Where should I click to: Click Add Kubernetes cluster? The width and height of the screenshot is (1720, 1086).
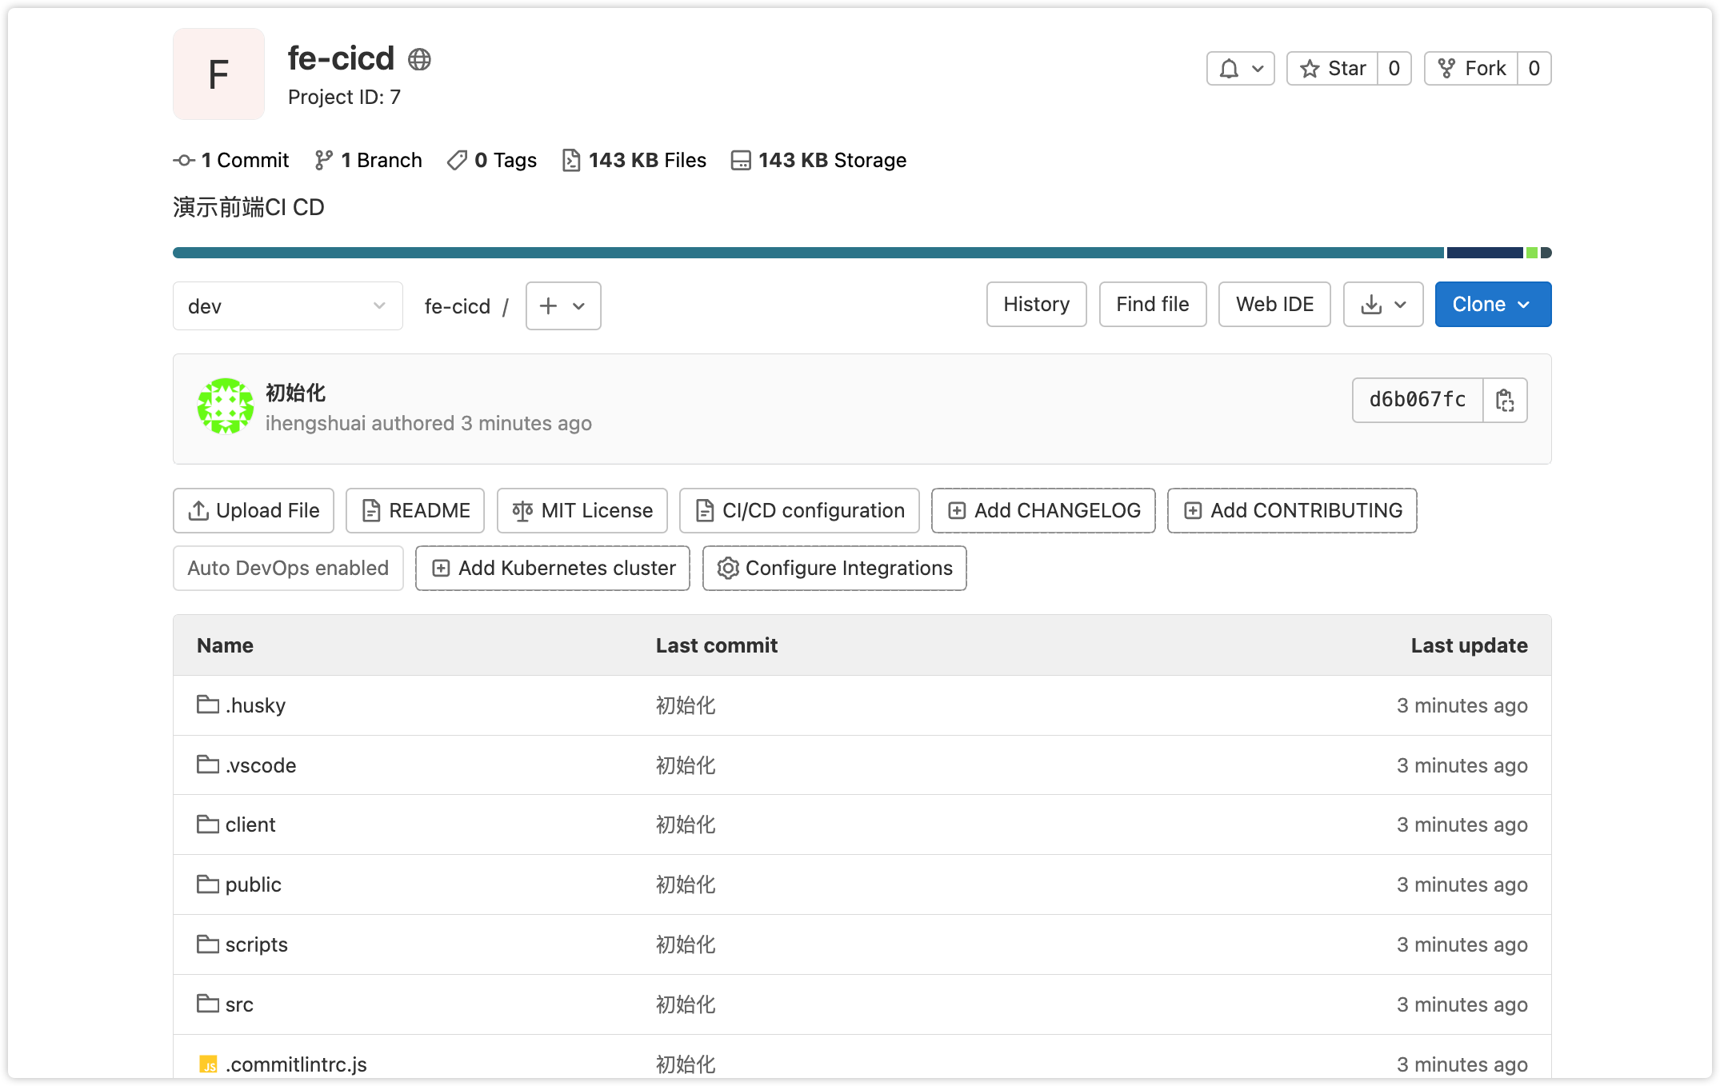553,569
